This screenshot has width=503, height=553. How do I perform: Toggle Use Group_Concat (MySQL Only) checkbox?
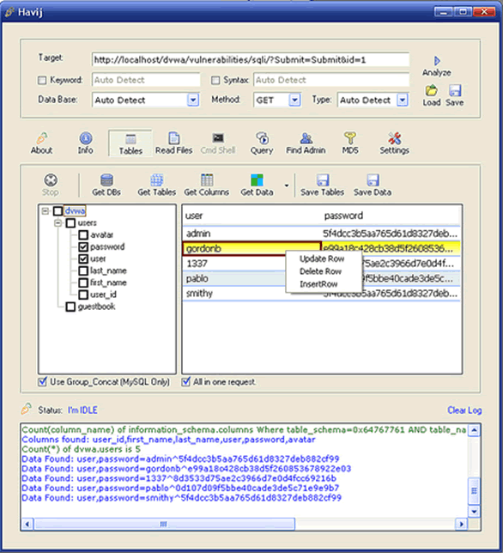(x=43, y=381)
